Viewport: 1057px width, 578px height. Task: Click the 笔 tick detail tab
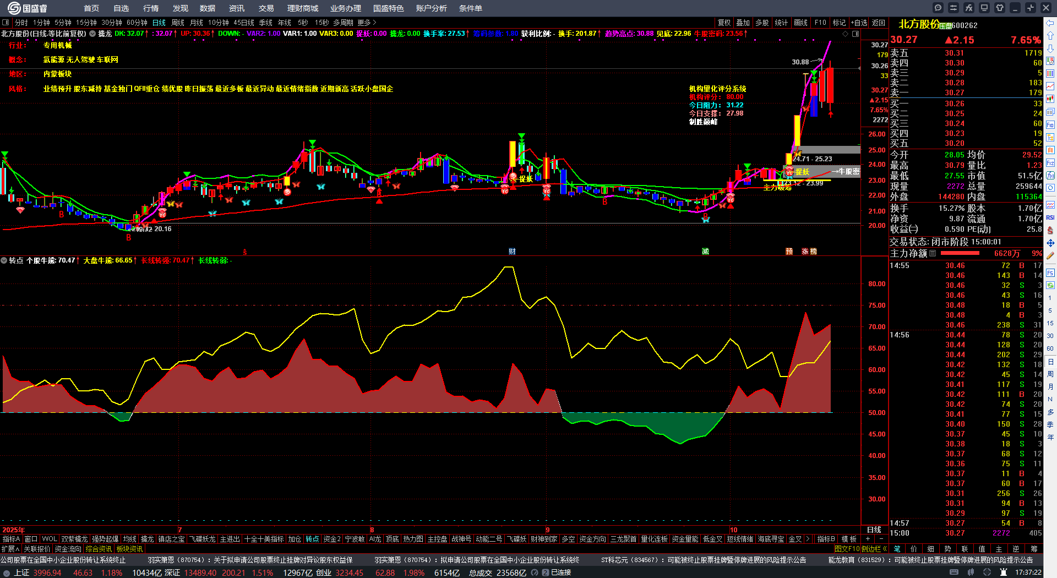point(897,548)
